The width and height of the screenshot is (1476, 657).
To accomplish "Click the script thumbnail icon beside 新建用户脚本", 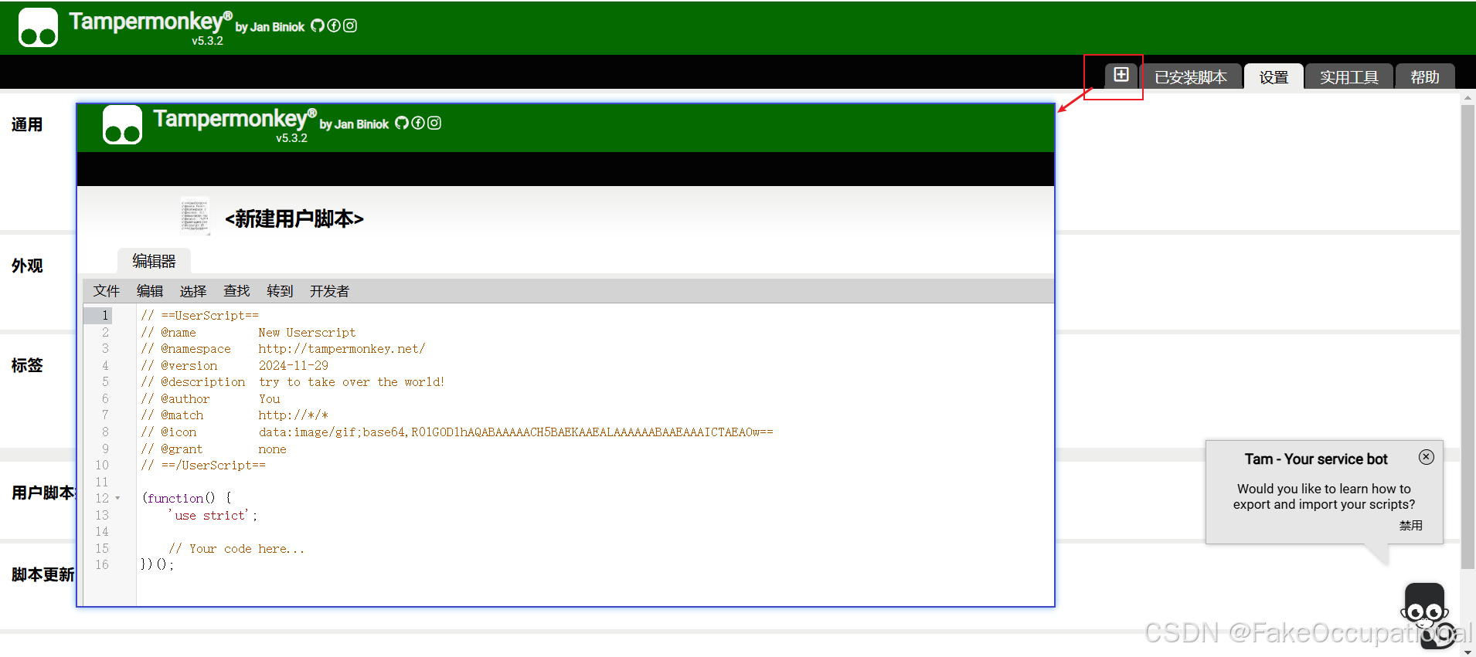I will click(195, 215).
